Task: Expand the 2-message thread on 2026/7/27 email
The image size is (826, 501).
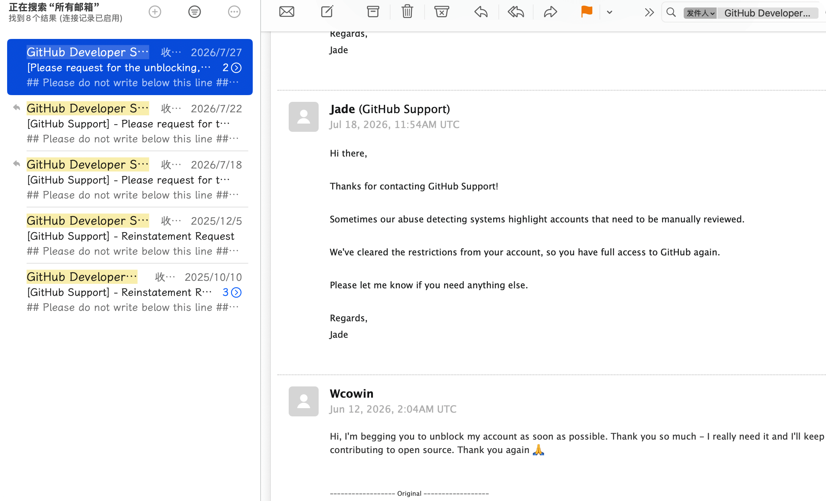Action: pos(236,68)
